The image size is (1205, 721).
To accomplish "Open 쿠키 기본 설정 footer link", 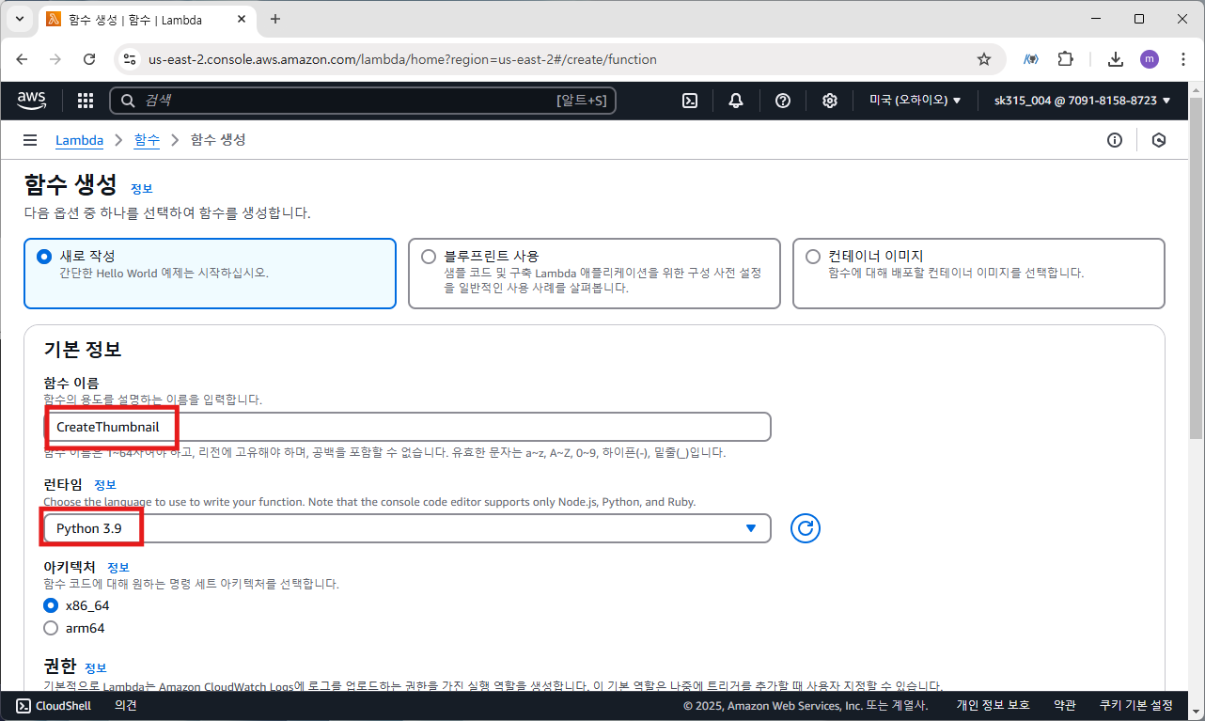I will 1136,705.
